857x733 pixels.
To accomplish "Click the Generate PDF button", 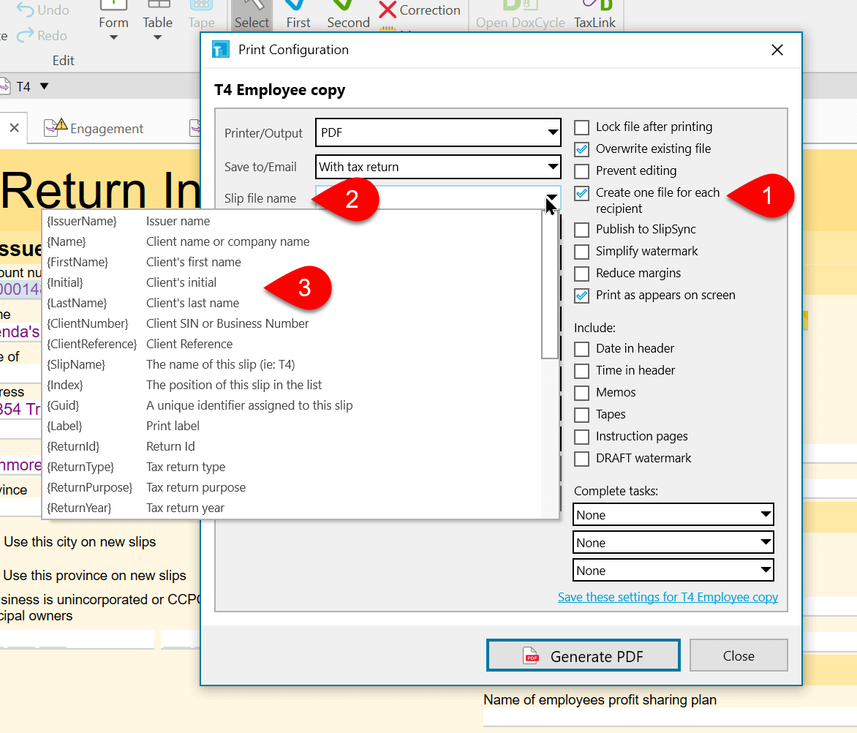I will coord(584,655).
